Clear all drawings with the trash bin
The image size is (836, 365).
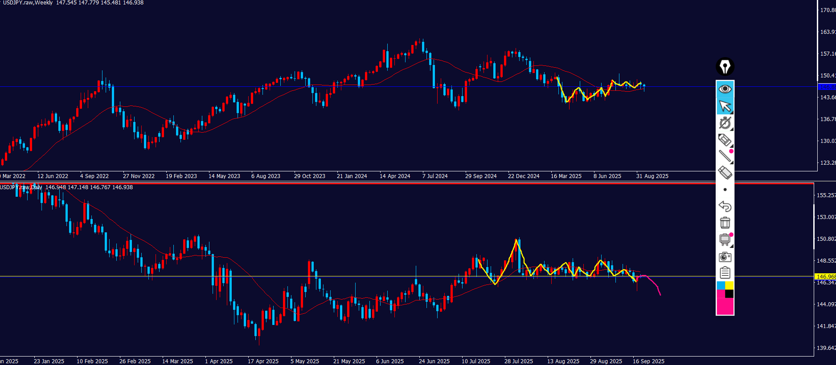click(725, 223)
